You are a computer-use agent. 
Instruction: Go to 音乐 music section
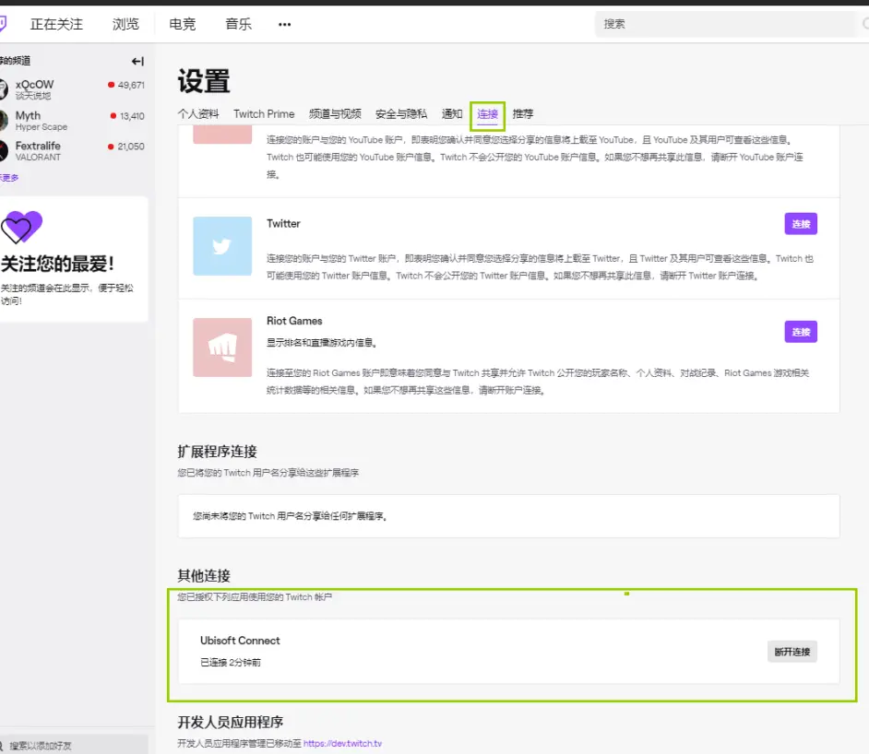tap(238, 24)
